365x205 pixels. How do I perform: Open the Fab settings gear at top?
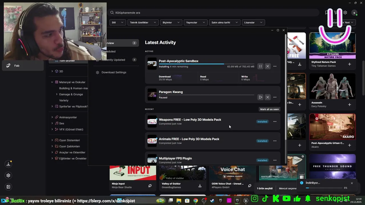[345, 13]
